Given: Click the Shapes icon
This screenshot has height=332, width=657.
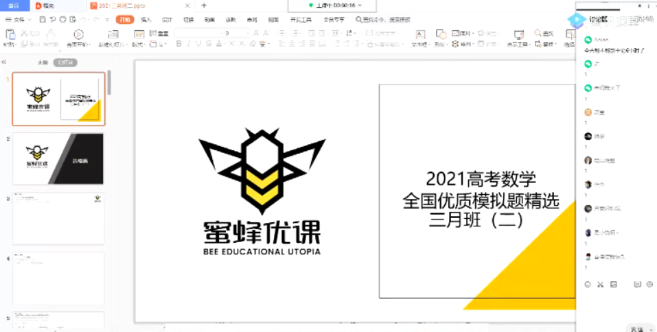Looking at the screenshot, I should click(x=440, y=34).
